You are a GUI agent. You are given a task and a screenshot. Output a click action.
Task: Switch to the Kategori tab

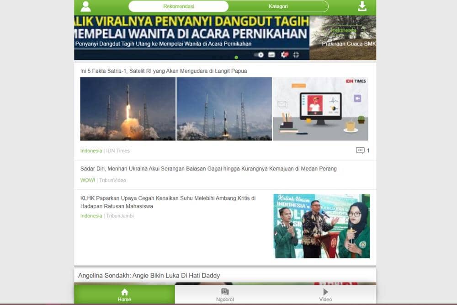point(278,6)
